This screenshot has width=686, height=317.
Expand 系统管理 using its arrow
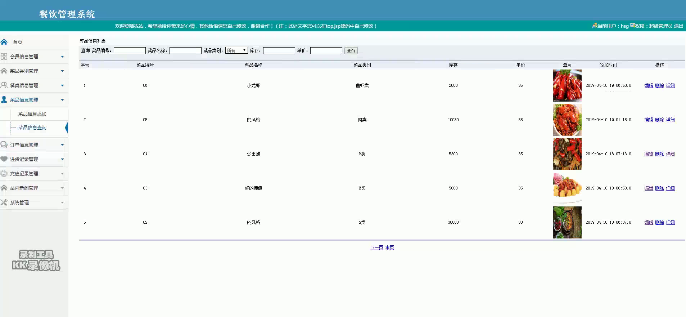[62, 202]
